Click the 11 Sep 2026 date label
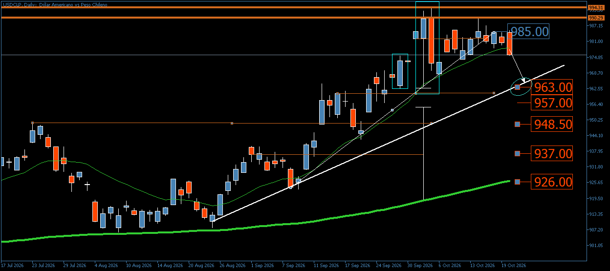The height and width of the screenshot is (271, 610). 327,266
